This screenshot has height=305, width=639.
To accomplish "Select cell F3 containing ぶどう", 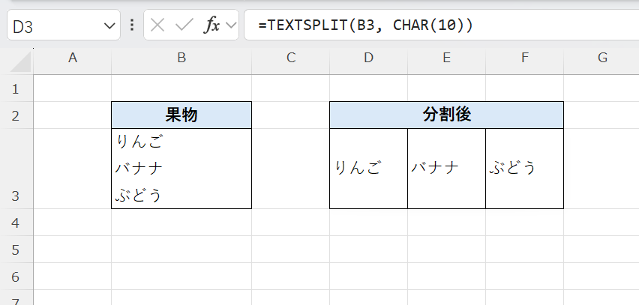I will pos(524,169).
